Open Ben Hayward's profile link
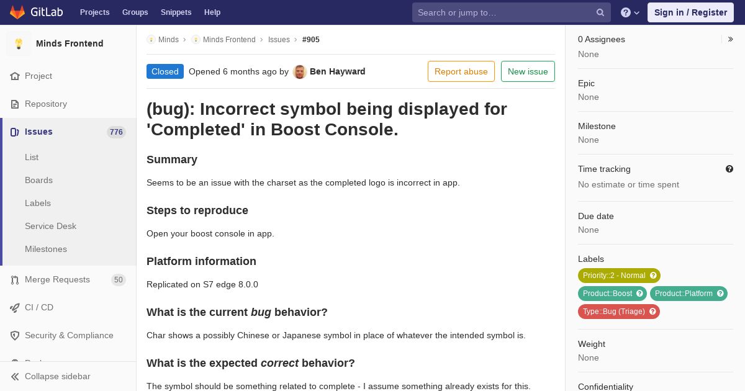This screenshot has height=391, width=745. click(337, 71)
